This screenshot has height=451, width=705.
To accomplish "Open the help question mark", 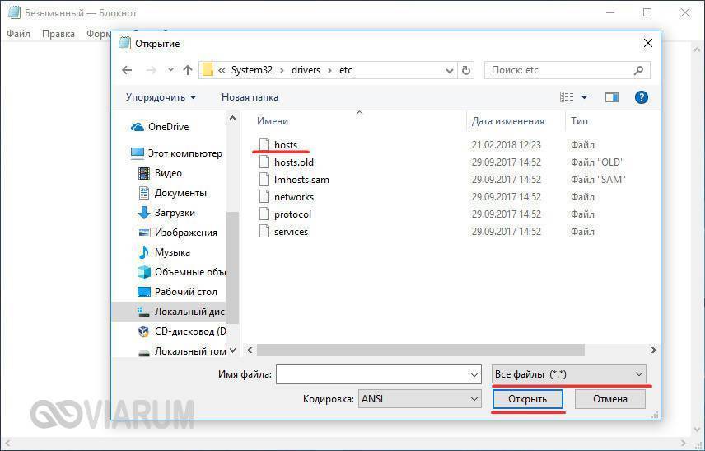I will (x=641, y=97).
